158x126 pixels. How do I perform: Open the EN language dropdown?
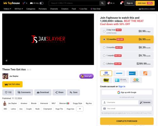click(x=111, y=3)
